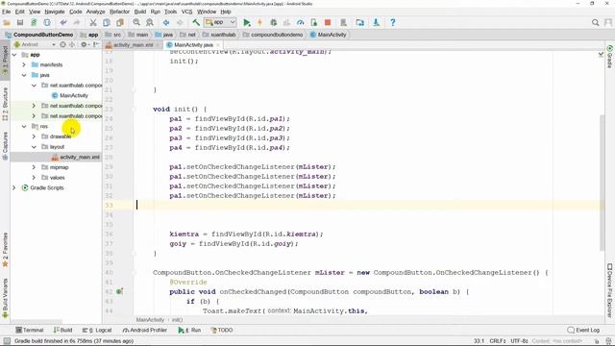Open the SDK Manager download icon

coord(376,22)
